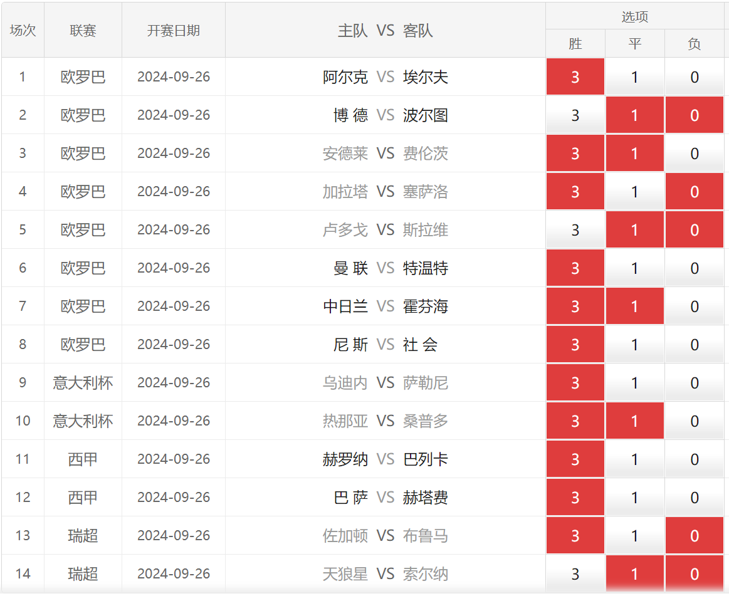Click league cell 意大利杯 in match 9
729x596 pixels.
(83, 383)
